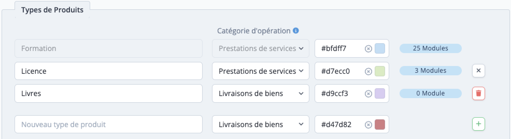Open Livres category dropdown
This screenshot has width=511, height=139.
260,93
